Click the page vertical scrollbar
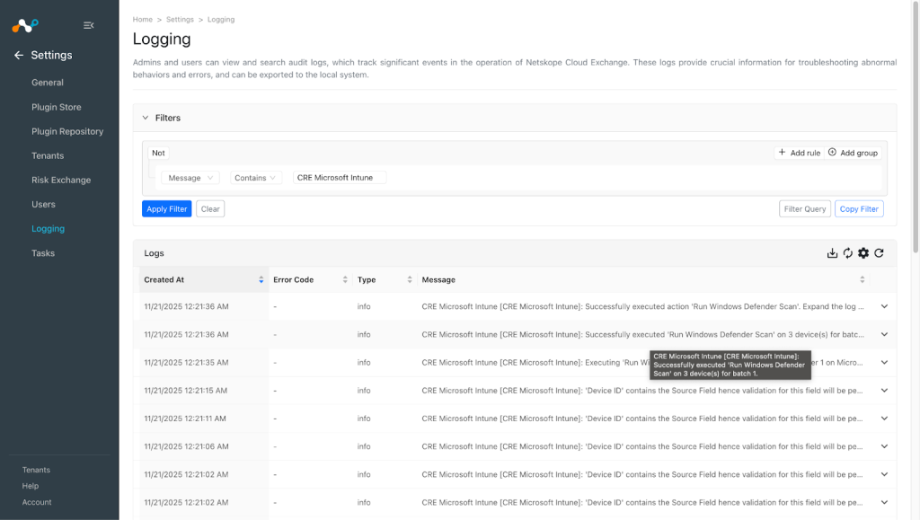 916,127
